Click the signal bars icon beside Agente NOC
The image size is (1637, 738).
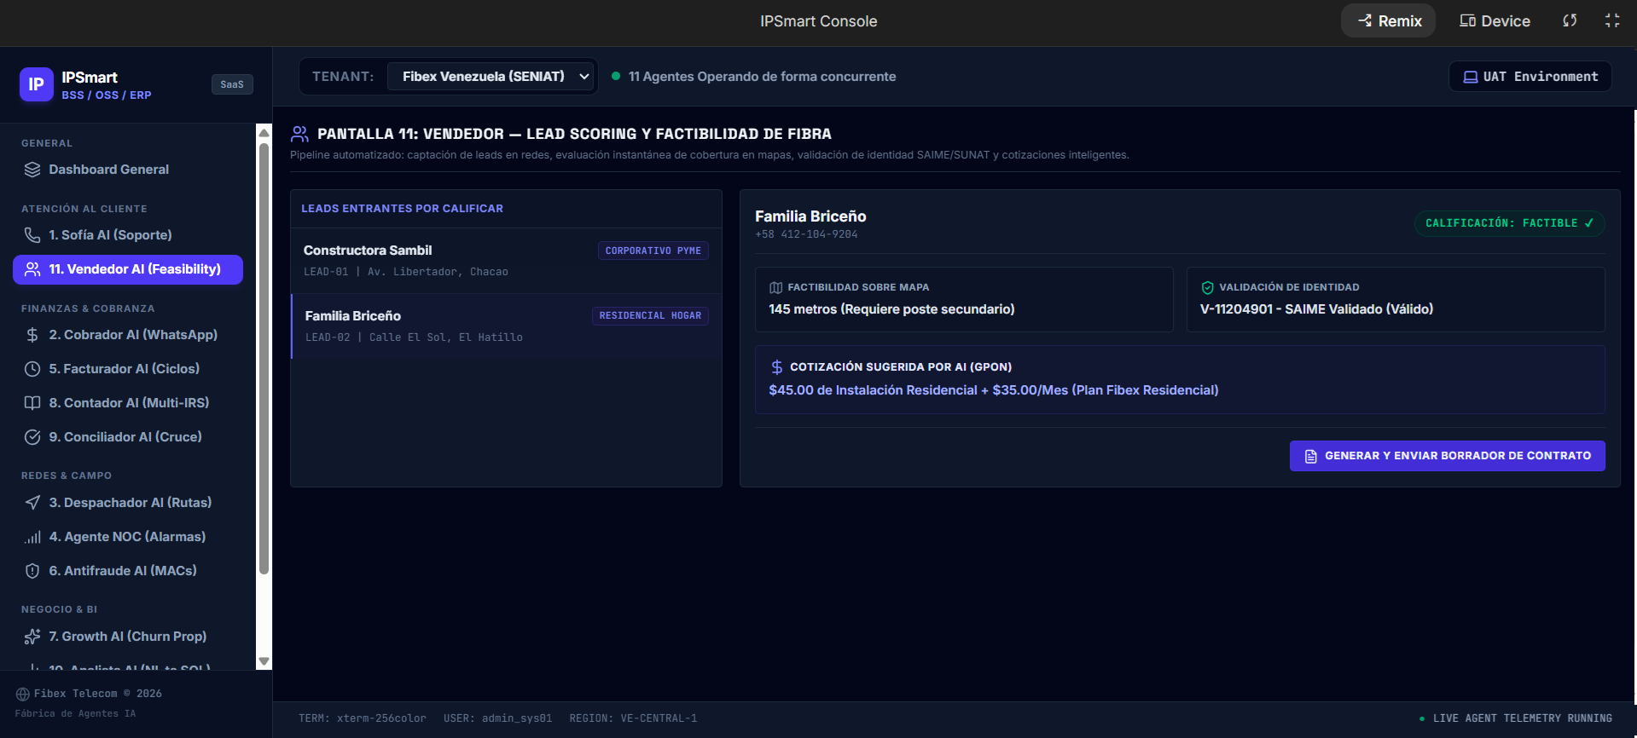(32, 537)
